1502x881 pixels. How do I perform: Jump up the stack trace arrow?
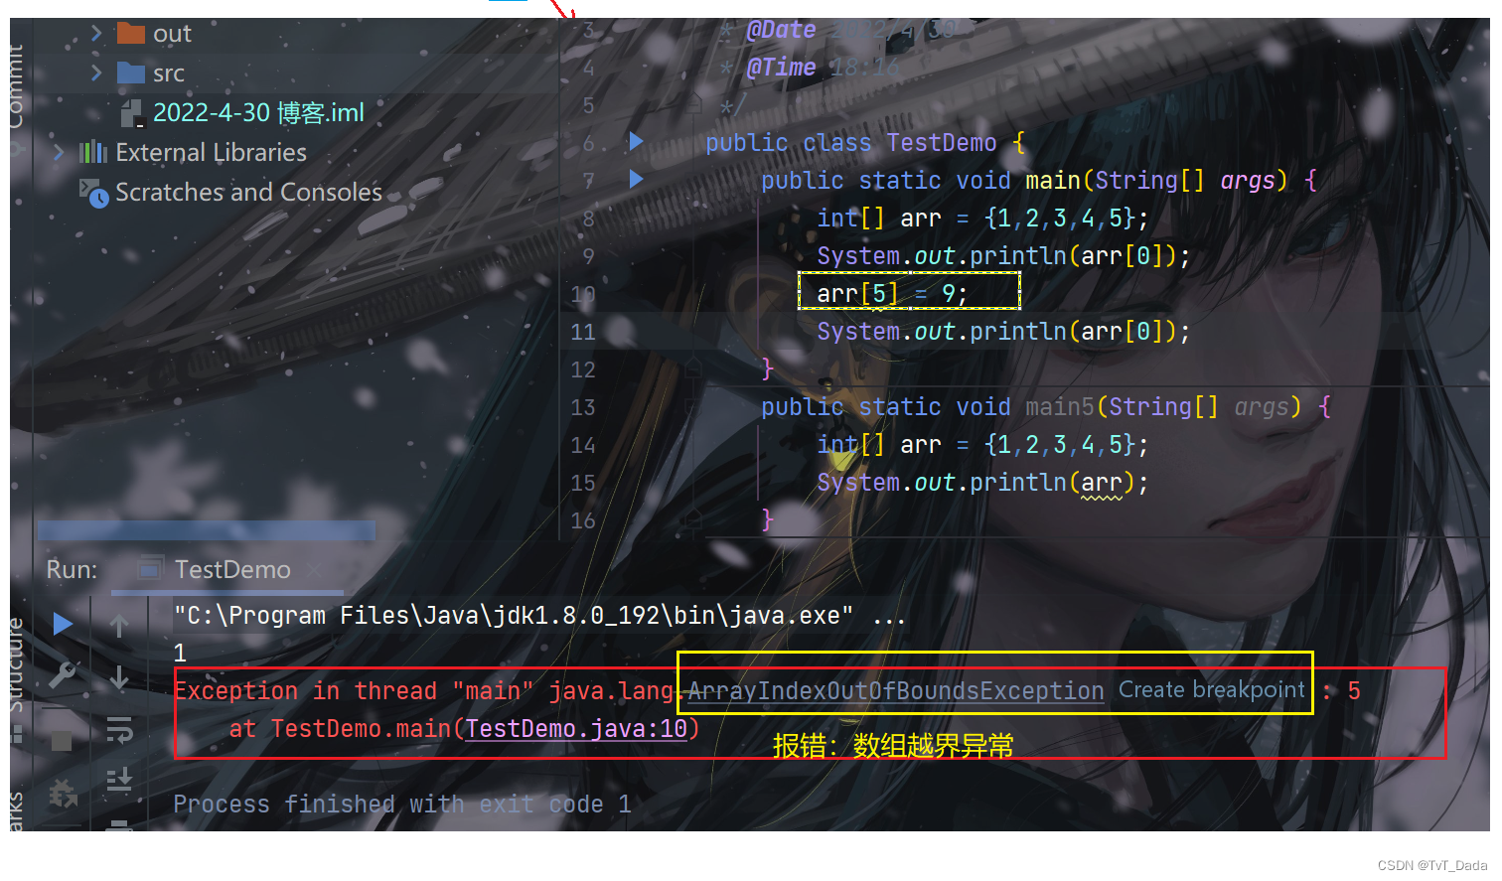pos(119,625)
